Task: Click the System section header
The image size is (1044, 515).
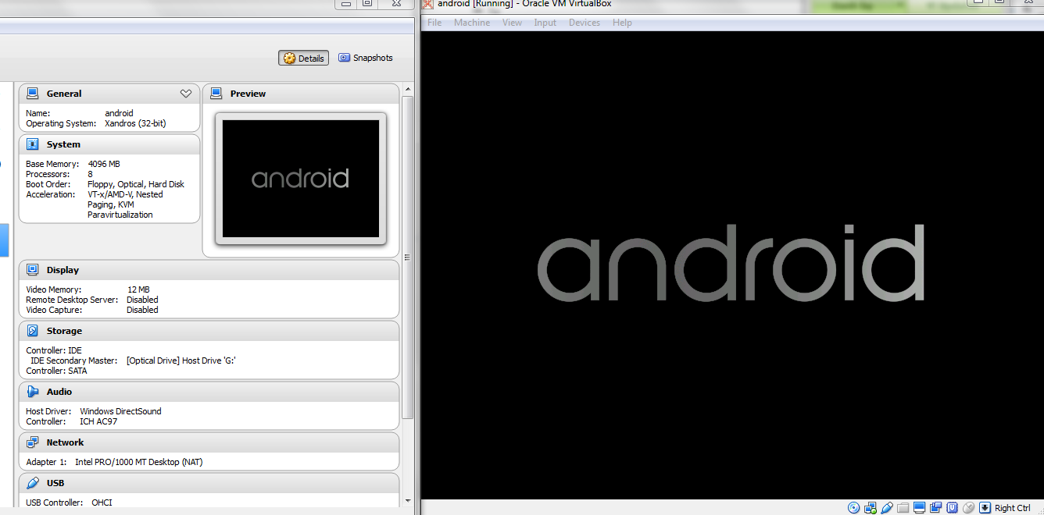Action: pyautogui.click(x=109, y=144)
